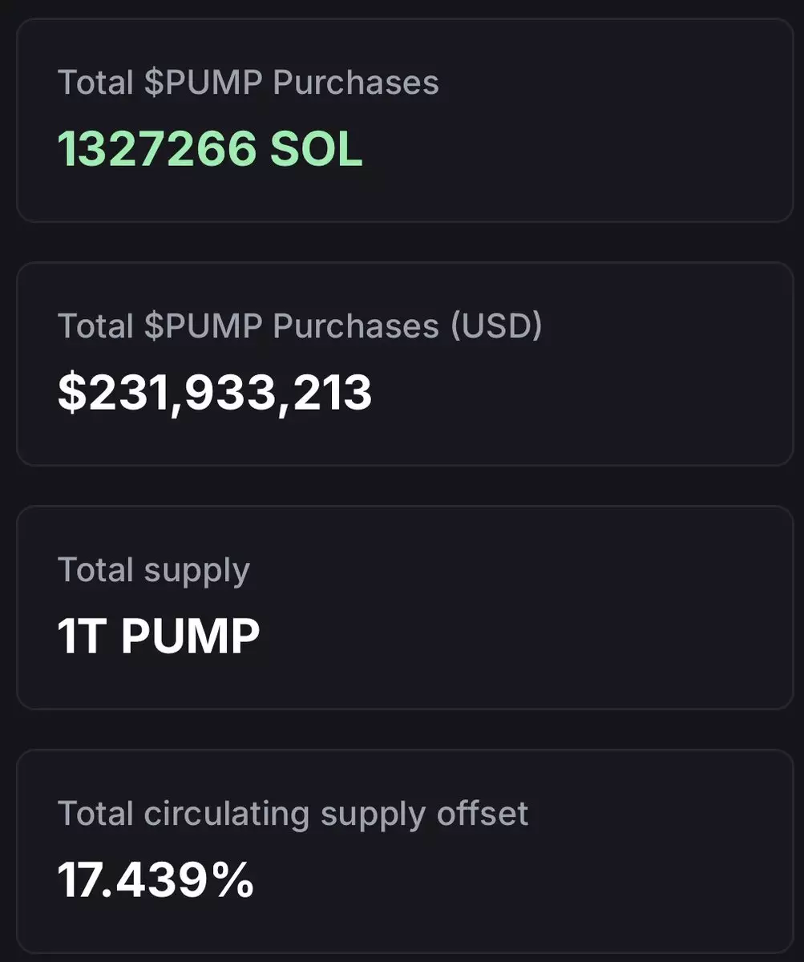Click empty right area of SOL purchases card
This screenshot has height=962, width=804.
point(641,120)
